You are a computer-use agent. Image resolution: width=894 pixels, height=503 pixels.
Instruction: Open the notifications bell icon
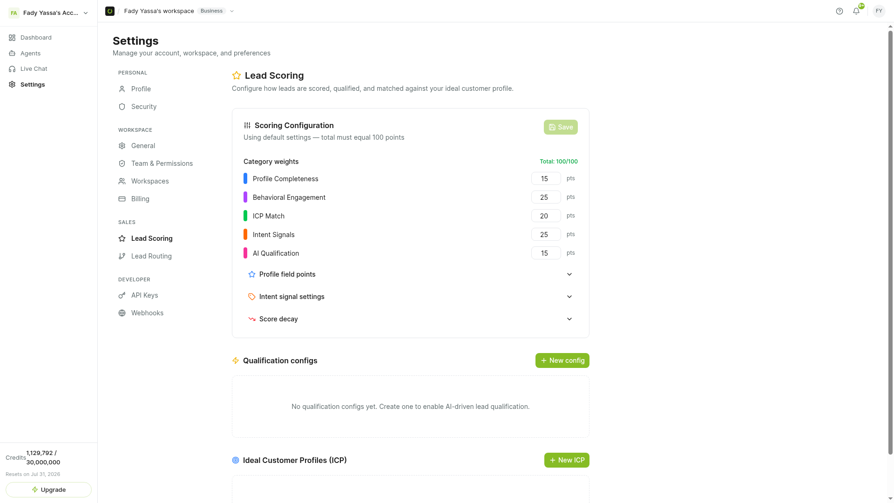tap(856, 11)
